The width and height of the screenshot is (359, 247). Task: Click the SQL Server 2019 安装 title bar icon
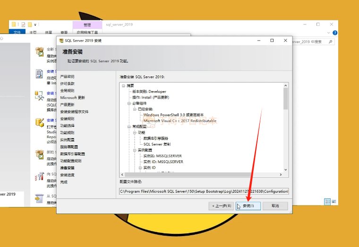pyautogui.click(x=61, y=41)
